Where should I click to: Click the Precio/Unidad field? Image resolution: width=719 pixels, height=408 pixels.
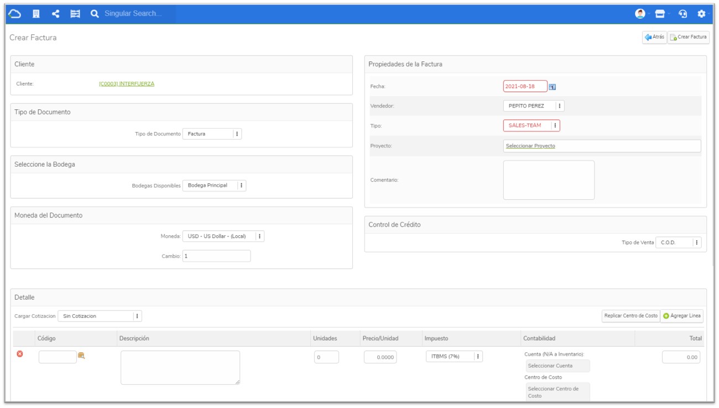pyautogui.click(x=380, y=357)
